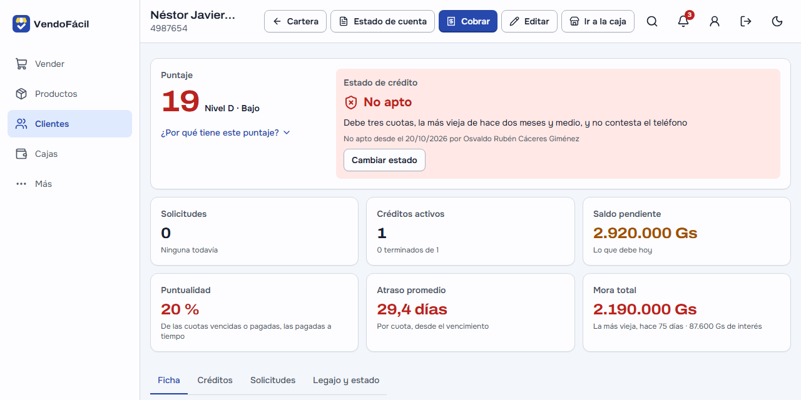This screenshot has height=400, width=801.
Task: Switch to the Legajo y estado tab
Action: (x=346, y=380)
